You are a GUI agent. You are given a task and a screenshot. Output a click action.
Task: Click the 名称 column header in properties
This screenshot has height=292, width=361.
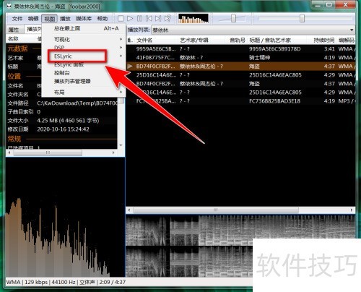click(13, 38)
